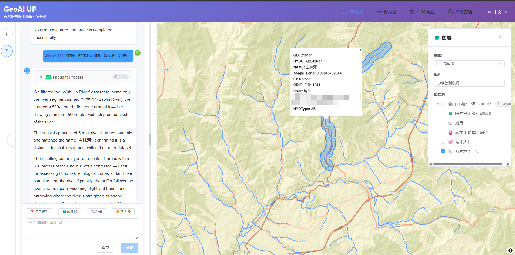Click the assistant bot avatar icon
This screenshot has width=515, height=255.
(x=27, y=71)
